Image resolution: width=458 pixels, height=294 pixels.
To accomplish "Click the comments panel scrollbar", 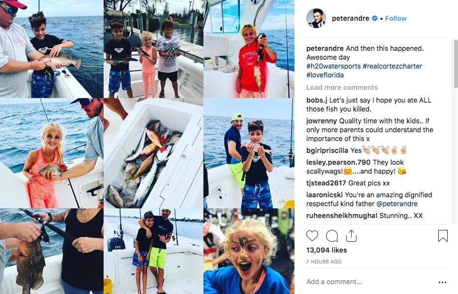I will [x=456, y=63].
